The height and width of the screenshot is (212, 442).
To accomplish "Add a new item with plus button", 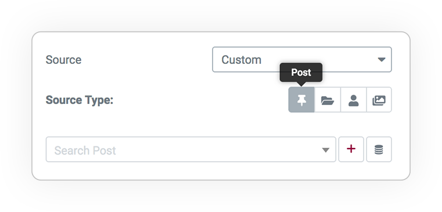I will (351, 149).
